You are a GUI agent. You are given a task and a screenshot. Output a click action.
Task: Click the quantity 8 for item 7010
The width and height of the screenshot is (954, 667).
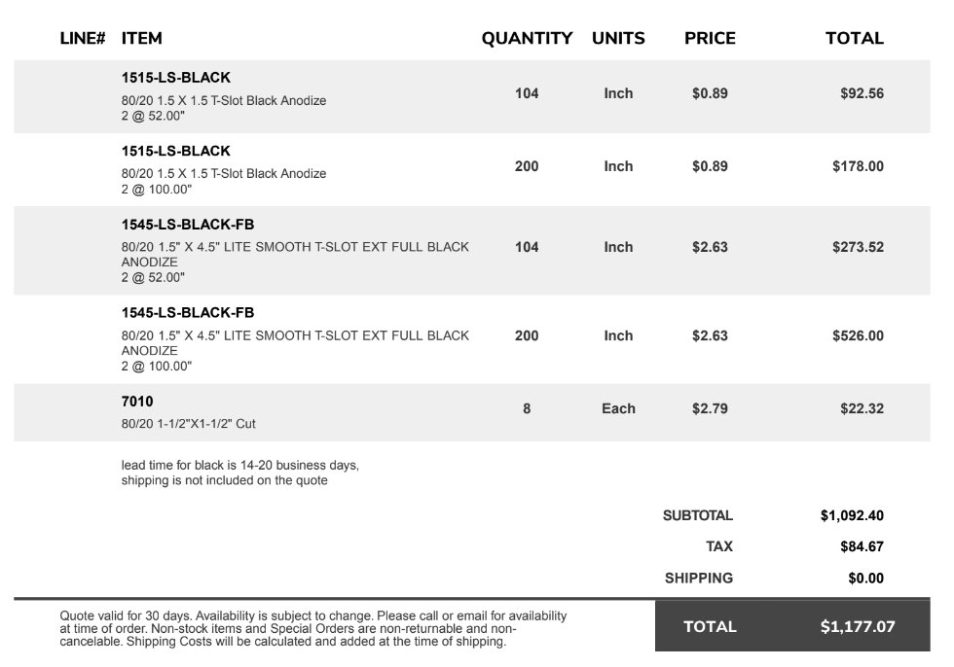(527, 408)
